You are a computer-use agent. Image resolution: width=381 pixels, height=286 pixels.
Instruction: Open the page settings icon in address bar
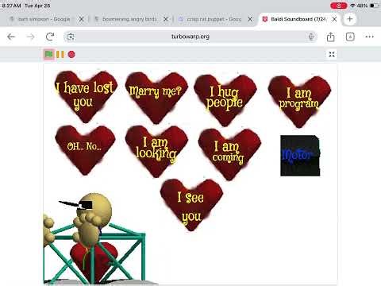click(71, 37)
